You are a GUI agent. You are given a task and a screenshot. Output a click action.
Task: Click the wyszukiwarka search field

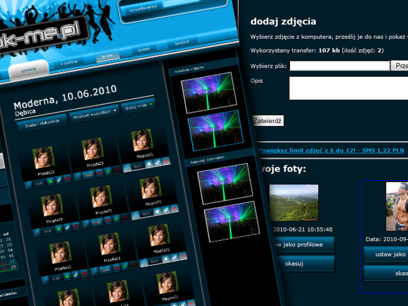coord(182,3)
